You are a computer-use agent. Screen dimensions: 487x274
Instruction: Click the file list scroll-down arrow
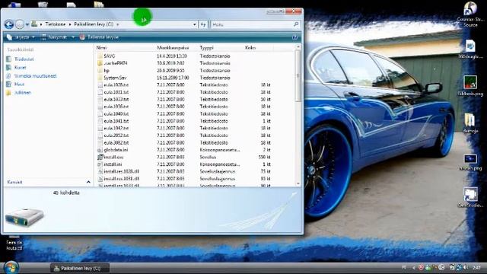pyautogui.click(x=298, y=183)
